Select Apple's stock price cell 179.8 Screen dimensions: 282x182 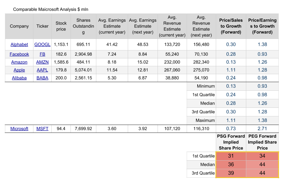pyautogui.click(x=61, y=70)
